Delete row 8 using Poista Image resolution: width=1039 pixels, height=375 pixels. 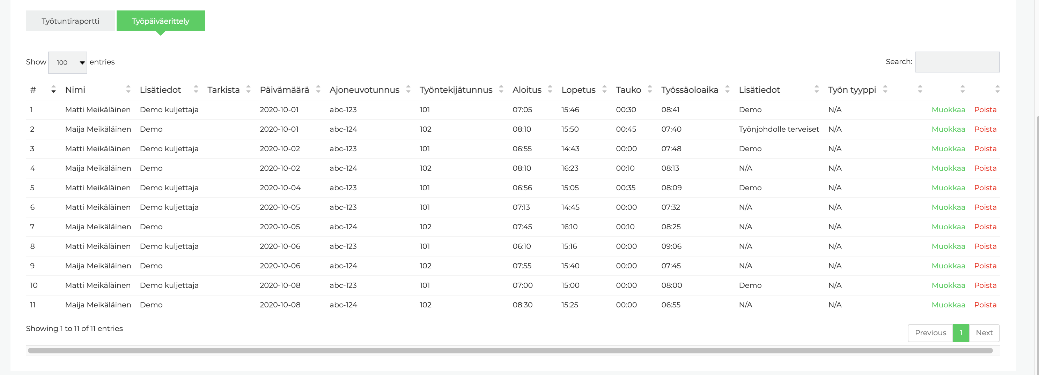pos(985,246)
